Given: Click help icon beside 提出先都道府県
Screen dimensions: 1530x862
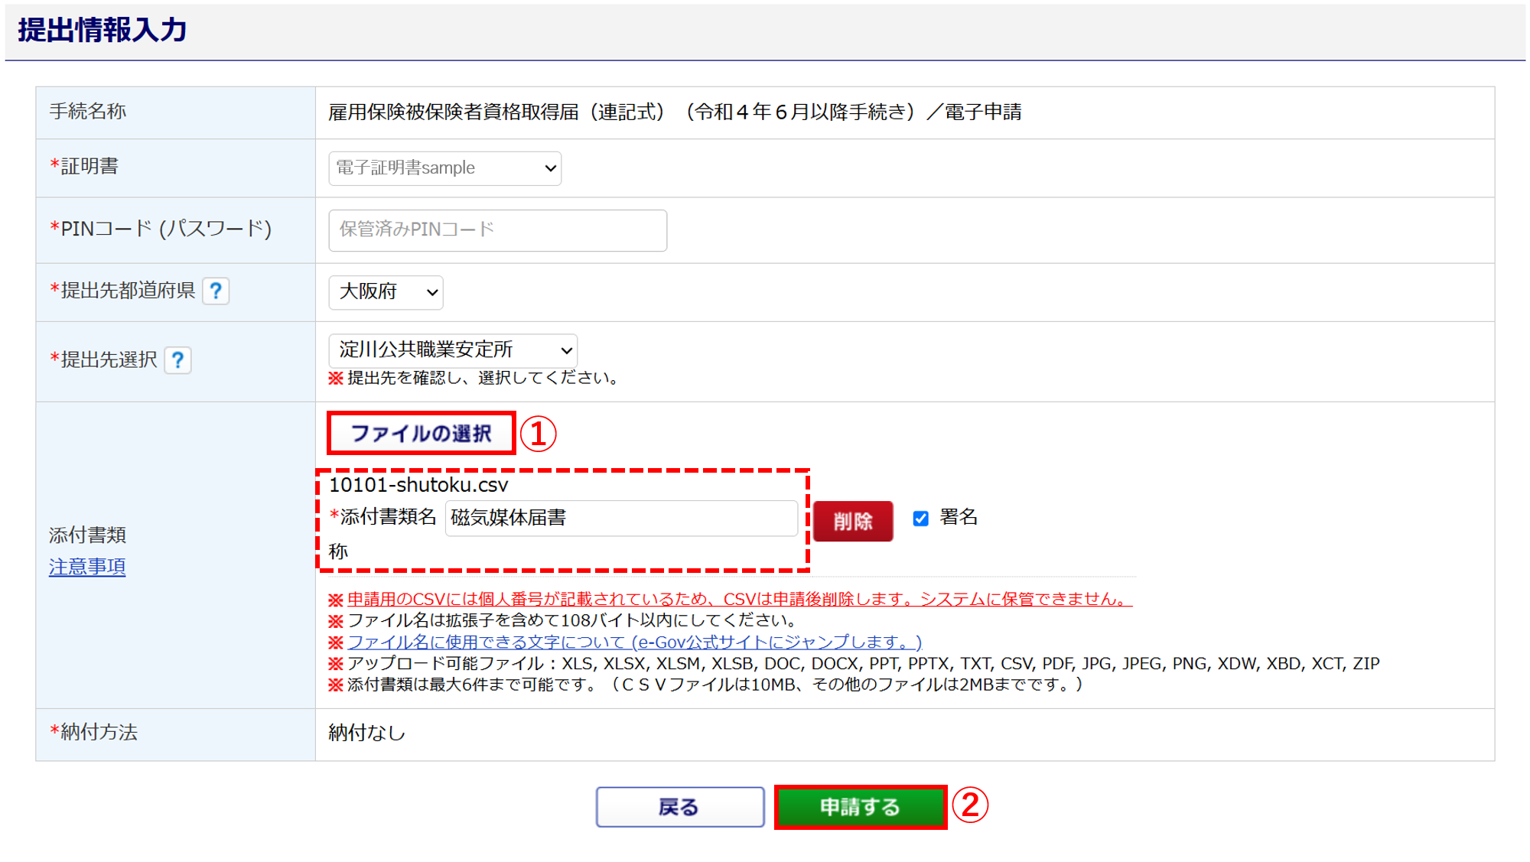Looking at the screenshot, I should tap(216, 291).
